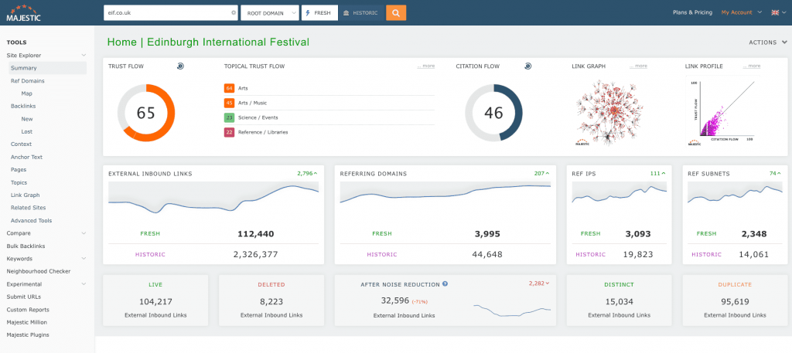Open Link Graph in sidebar
The image size is (792, 353).
pos(26,195)
